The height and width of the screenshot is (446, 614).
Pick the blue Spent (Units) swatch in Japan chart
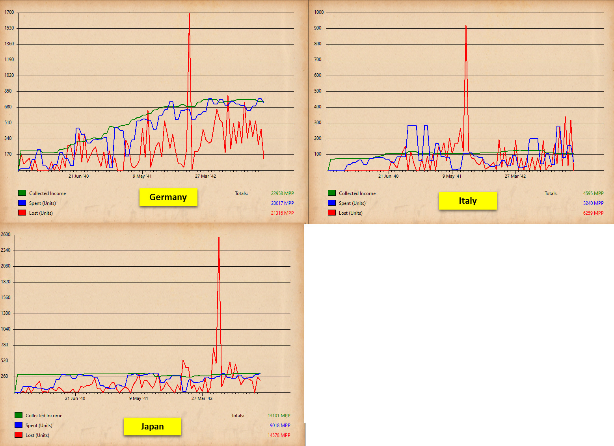(x=19, y=425)
